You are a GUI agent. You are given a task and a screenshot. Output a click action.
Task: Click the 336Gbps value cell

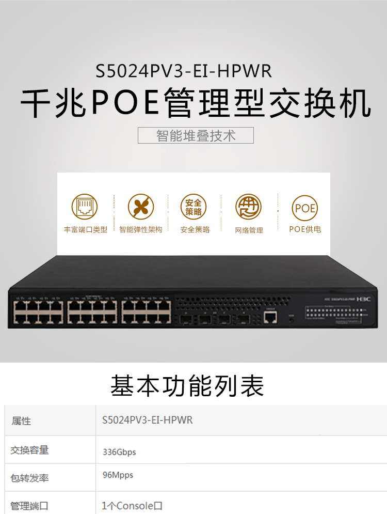[x=241, y=449]
